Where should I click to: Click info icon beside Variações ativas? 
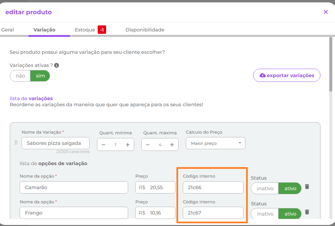pyautogui.click(x=56, y=65)
